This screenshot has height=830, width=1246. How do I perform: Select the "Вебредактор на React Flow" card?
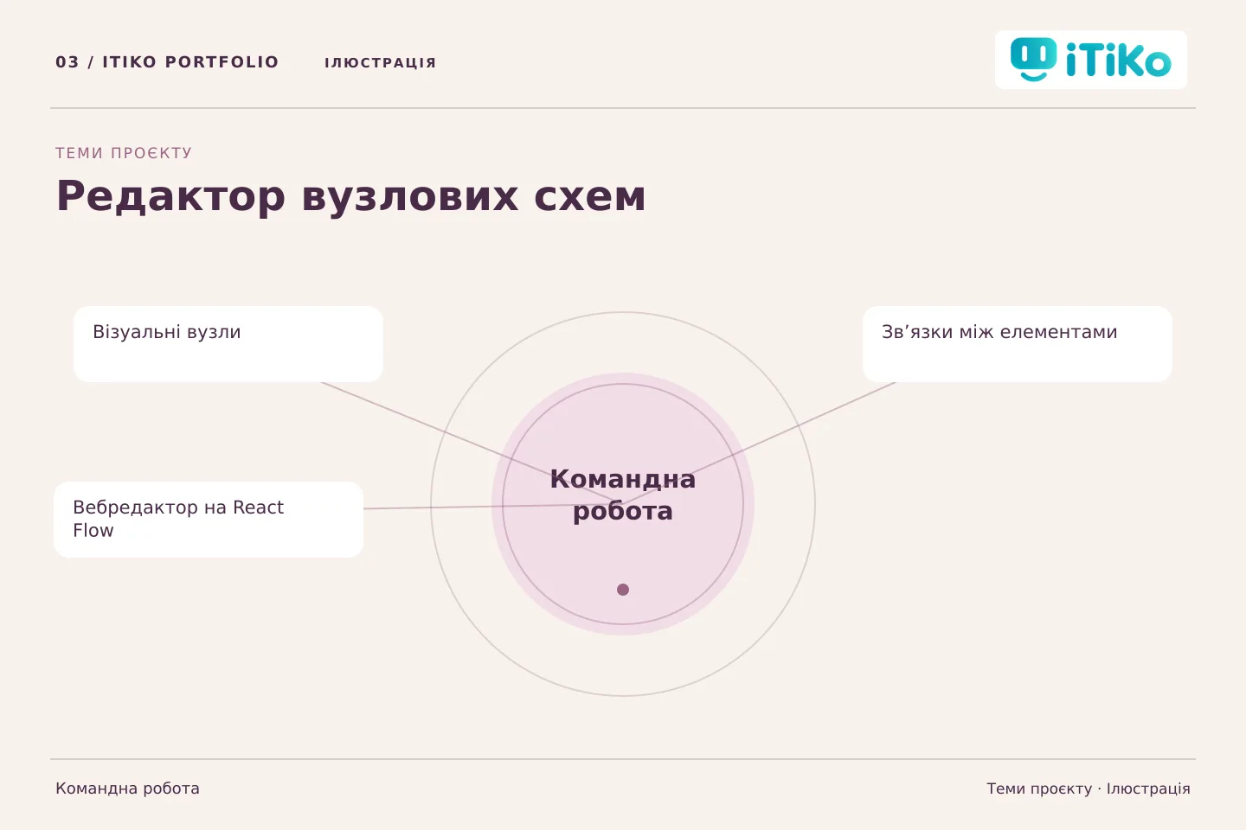point(209,520)
